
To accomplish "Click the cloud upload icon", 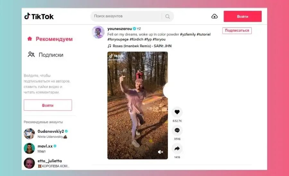I will pos(215,16).
